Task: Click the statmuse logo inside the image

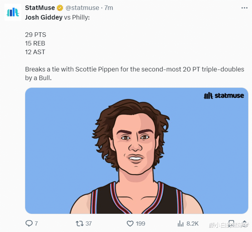Action: coord(224,96)
